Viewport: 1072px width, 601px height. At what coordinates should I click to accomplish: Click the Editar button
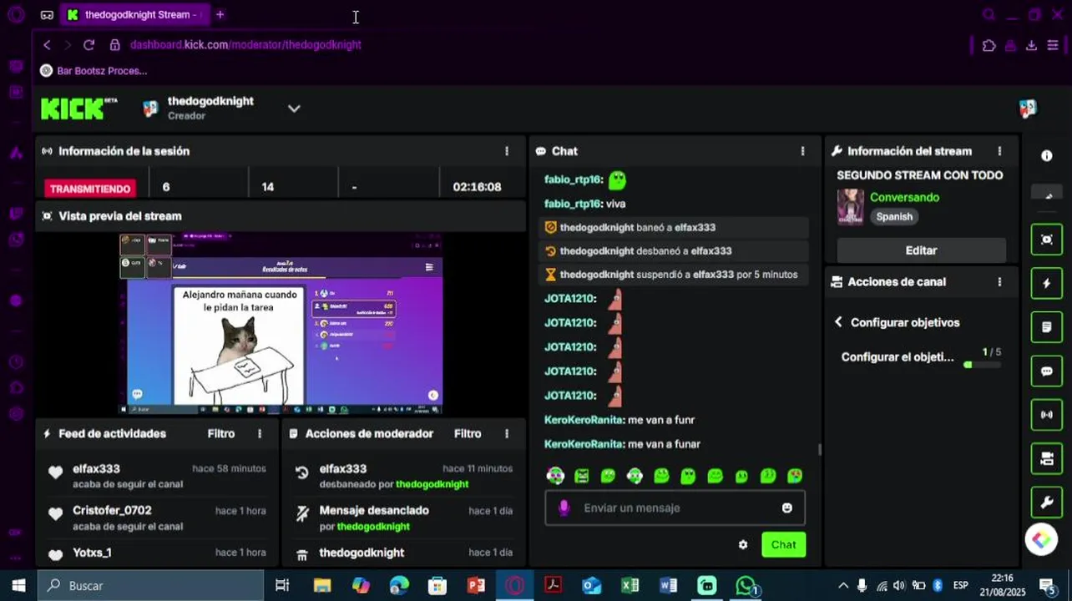point(921,250)
